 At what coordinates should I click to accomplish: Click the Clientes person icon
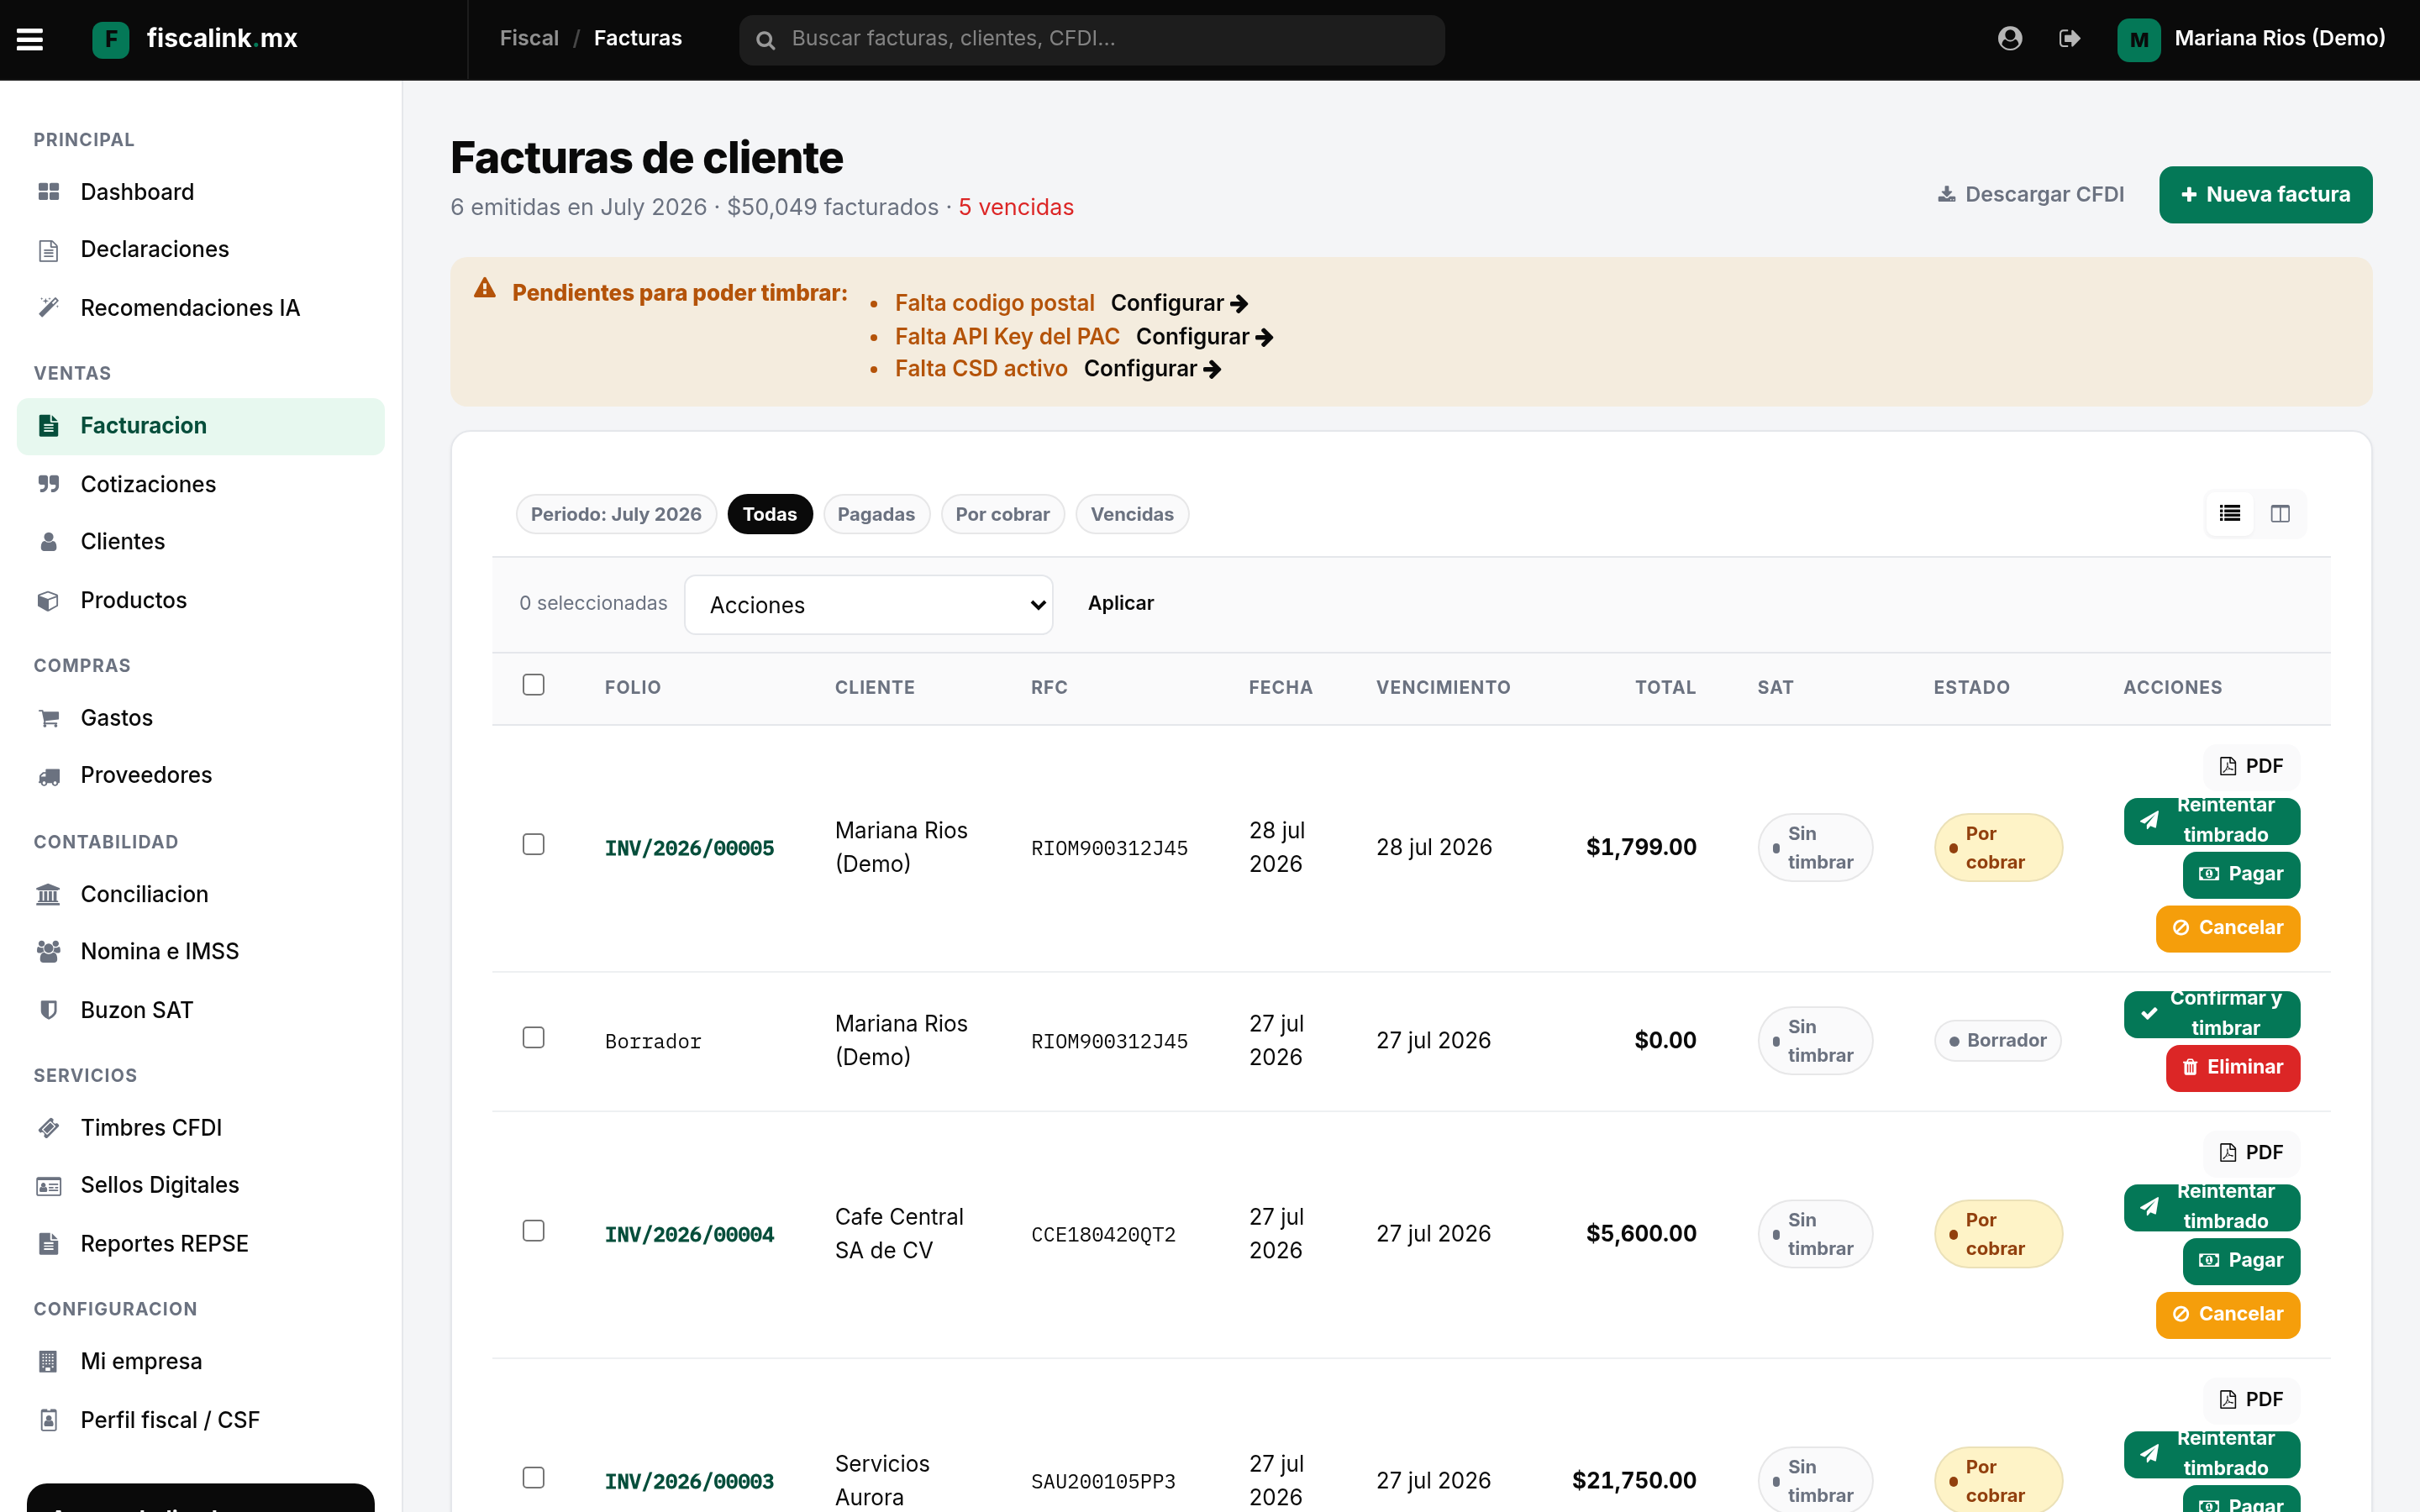point(48,542)
